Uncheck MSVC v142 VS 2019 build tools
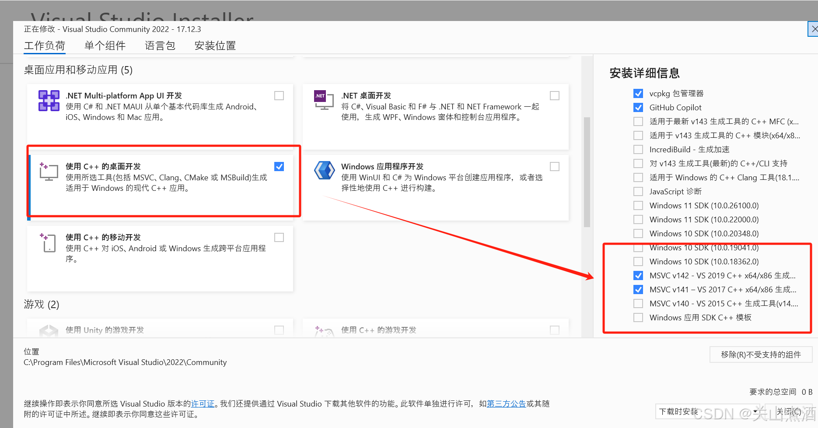This screenshot has width=818, height=428. [x=638, y=275]
